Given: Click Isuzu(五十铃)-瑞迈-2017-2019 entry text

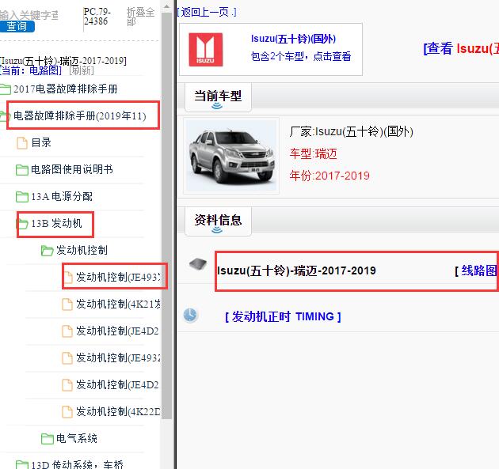Looking at the screenshot, I should (x=296, y=270).
